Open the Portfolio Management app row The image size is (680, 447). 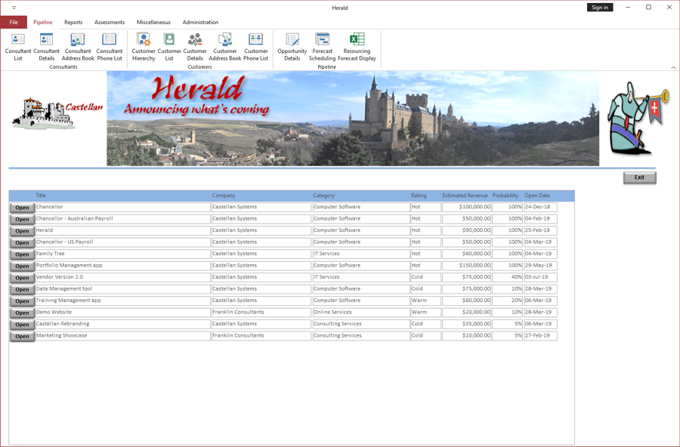pyautogui.click(x=22, y=267)
